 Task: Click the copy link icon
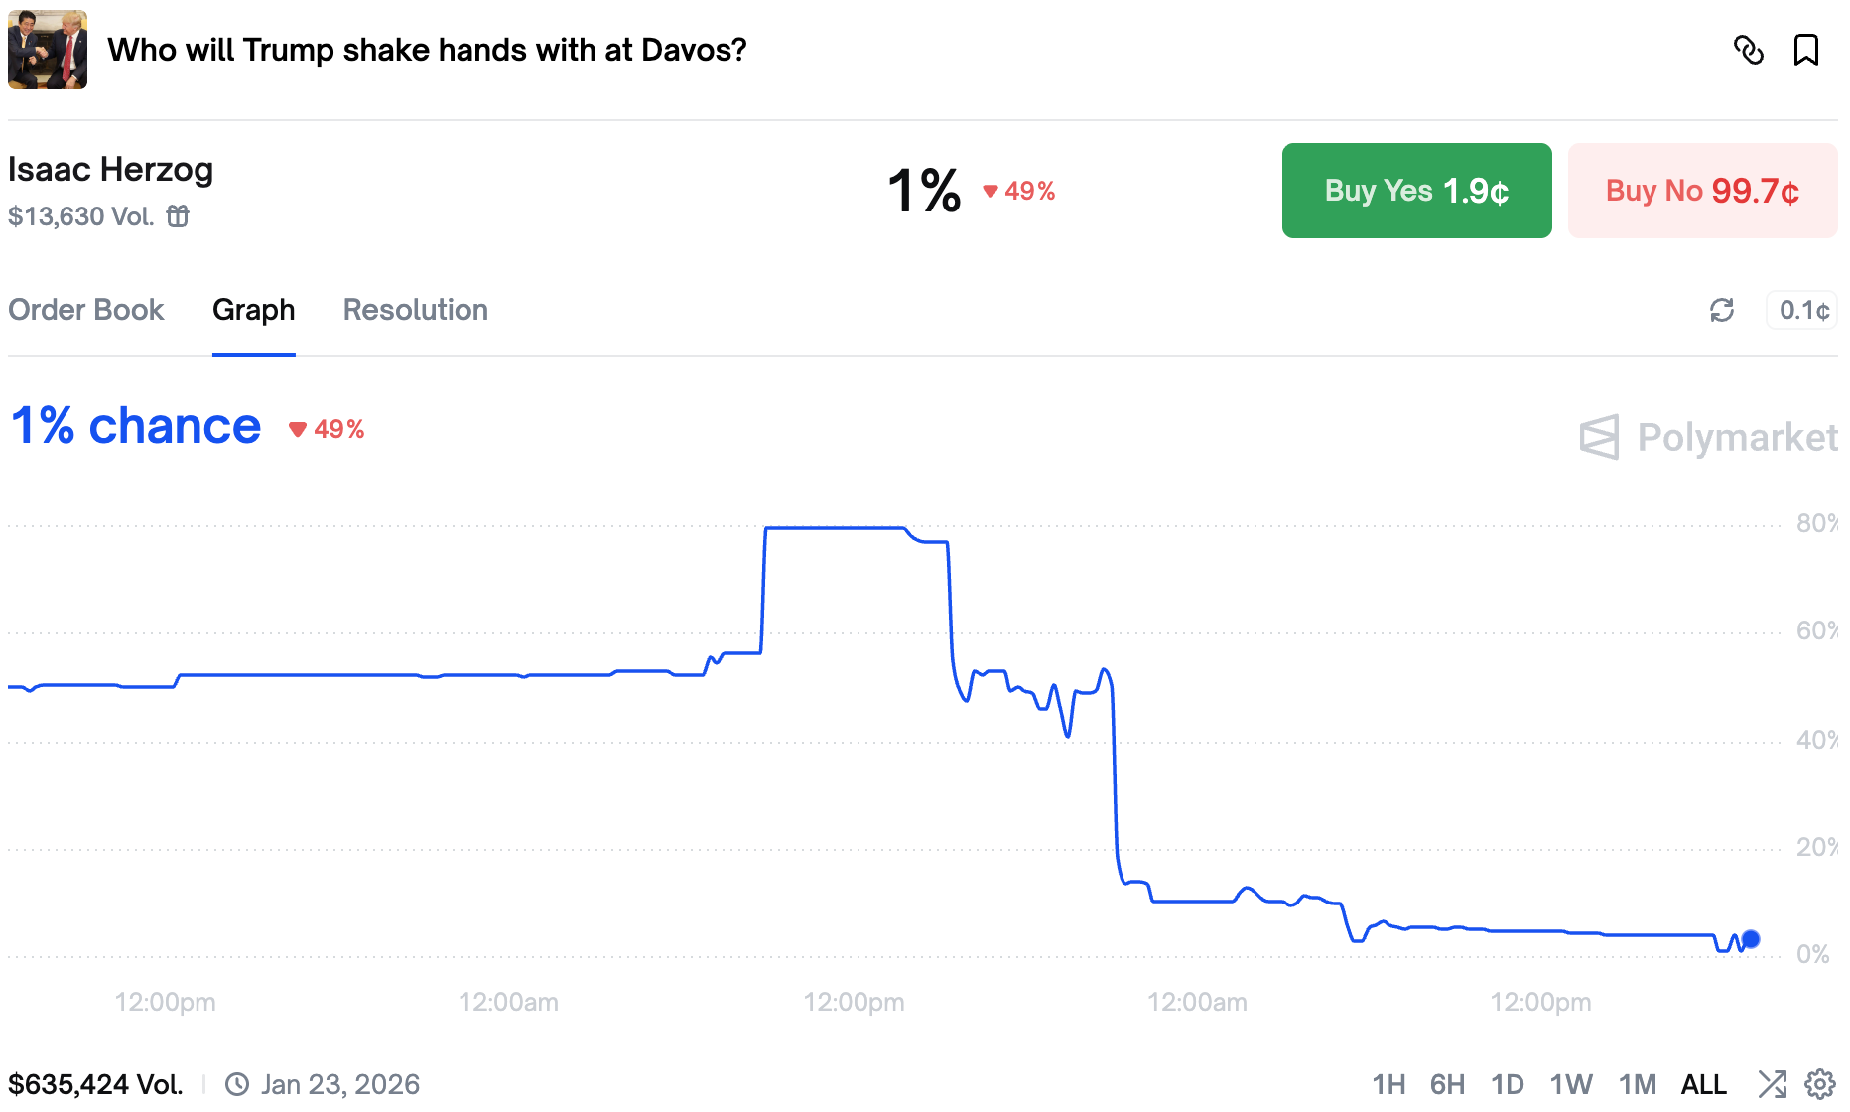(1748, 50)
